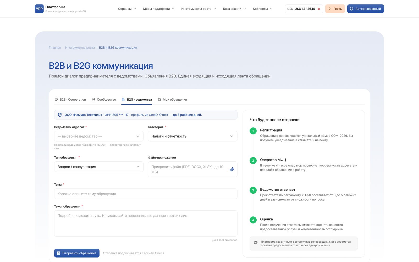
Task: Select the B2G · ведомства tab
Action: coord(136,100)
